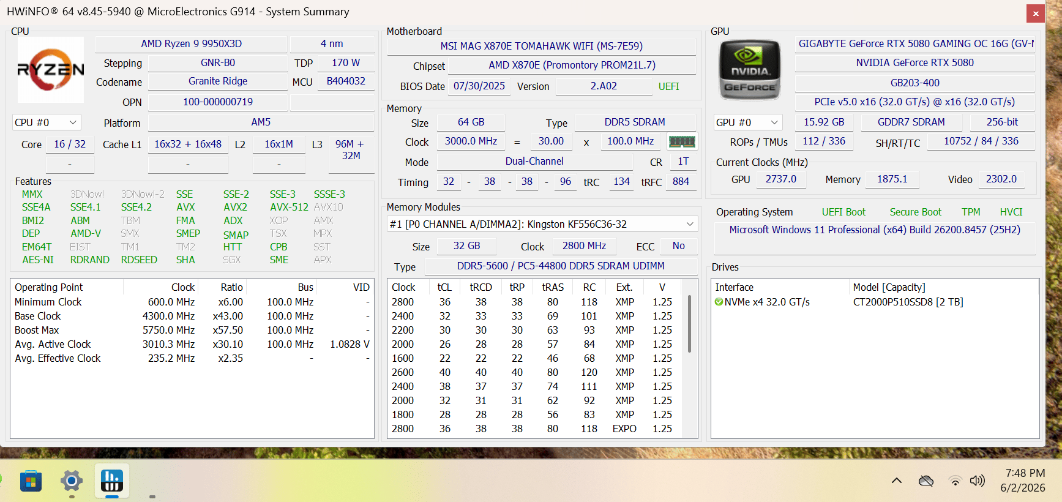Select the Avg. Effective Clock row
This screenshot has width=1062, height=502.
192,359
